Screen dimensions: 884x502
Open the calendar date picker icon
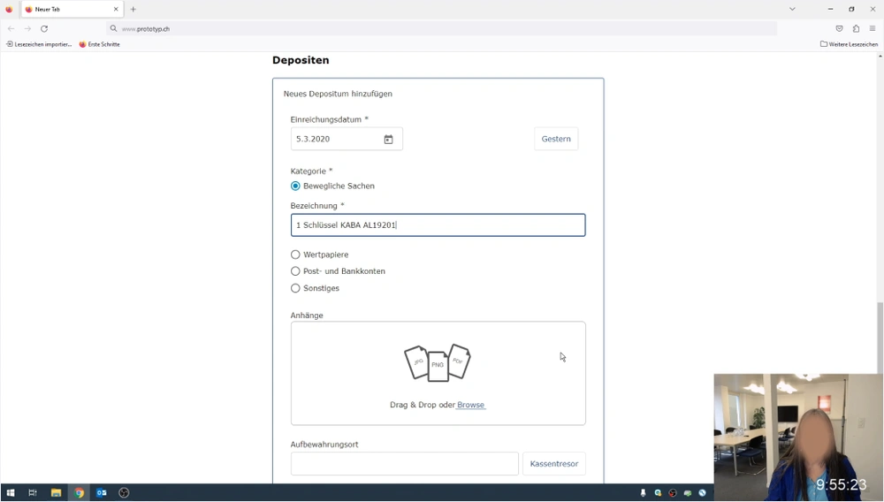coord(388,139)
